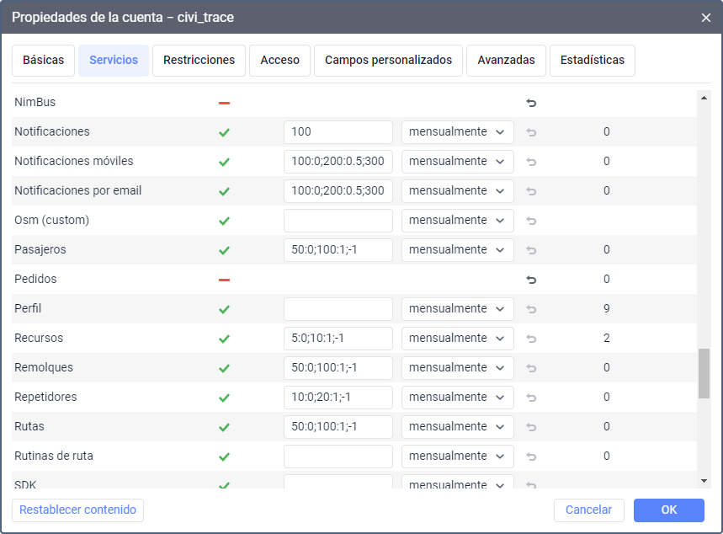
Task: Click the reset arrow in the Perfil row
Action: [x=531, y=309]
